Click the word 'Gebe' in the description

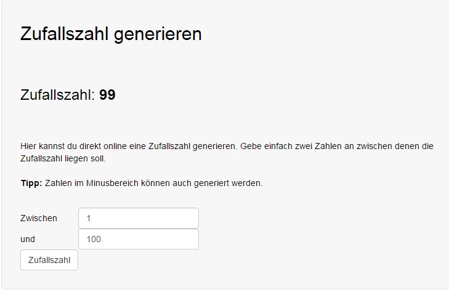tap(250, 147)
